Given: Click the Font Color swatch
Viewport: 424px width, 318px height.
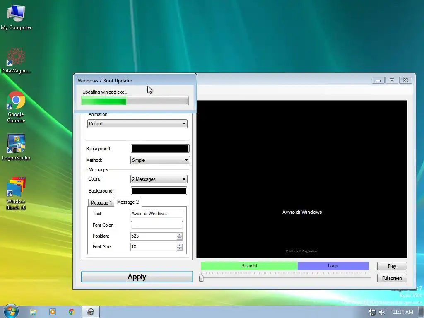Looking at the screenshot, I should tap(157, 225).
